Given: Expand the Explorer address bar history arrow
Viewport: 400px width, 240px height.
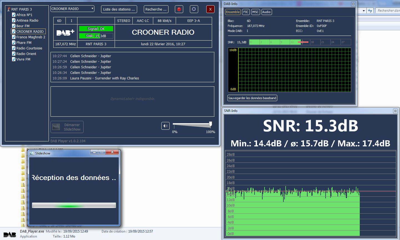Looking at the screenshot, I should 364,11.
